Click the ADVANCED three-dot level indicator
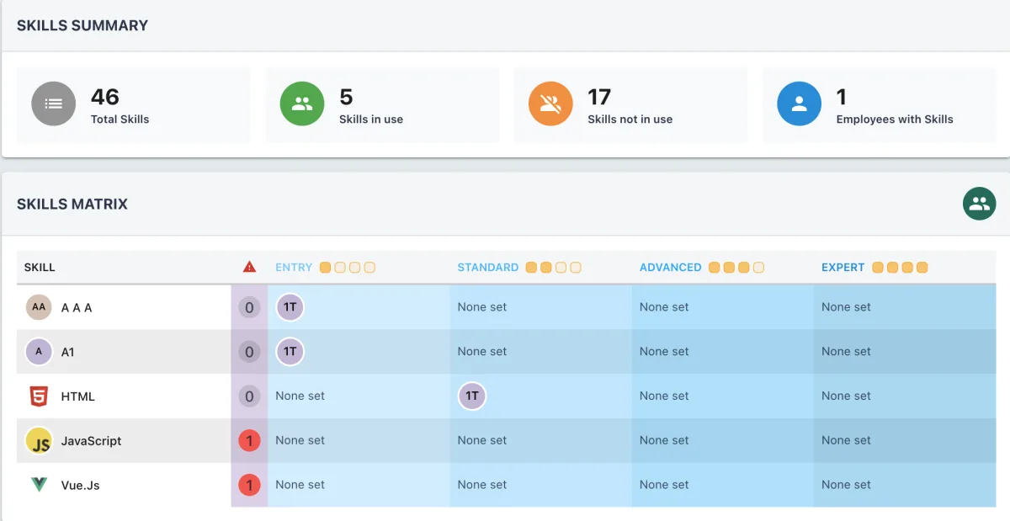The width and height of the screenshot is (1010, 521). pyautogui.click(x=736, y=268)
